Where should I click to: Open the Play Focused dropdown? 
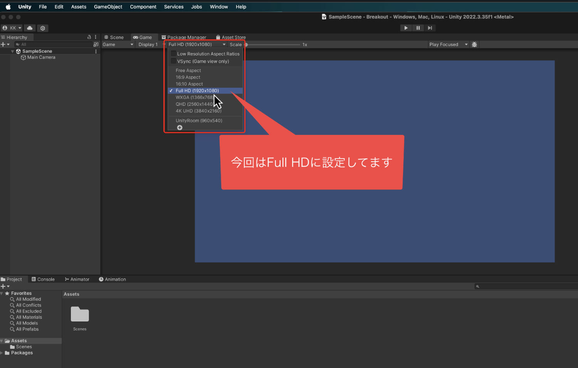448,45
